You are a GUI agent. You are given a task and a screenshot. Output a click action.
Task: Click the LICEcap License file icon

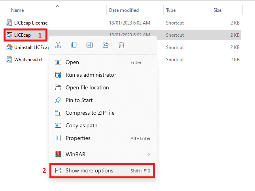click(9, 23)
